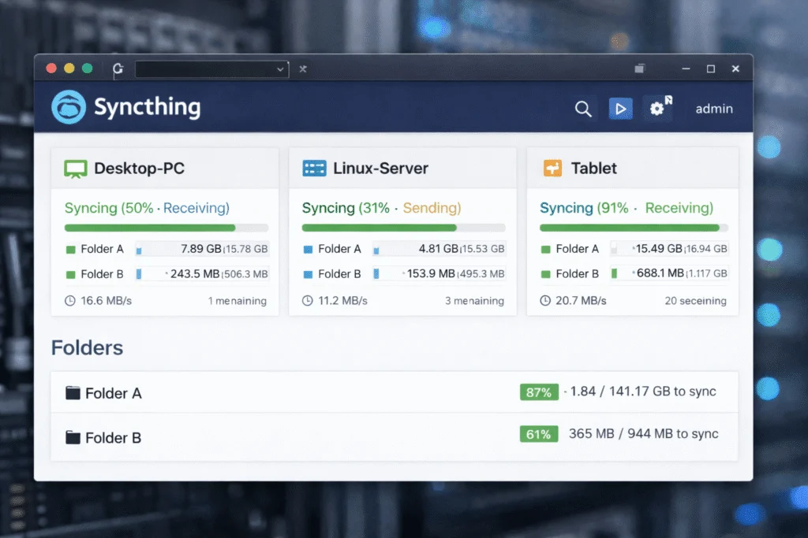Click the Linux-Server device icon

pos(314,167)
